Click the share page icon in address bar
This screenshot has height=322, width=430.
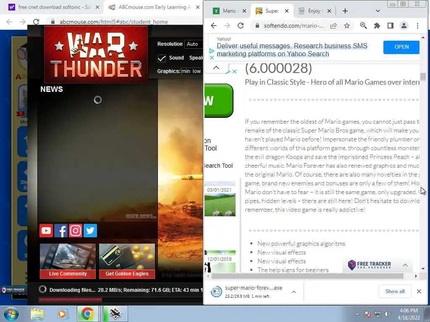click(333, 26)
